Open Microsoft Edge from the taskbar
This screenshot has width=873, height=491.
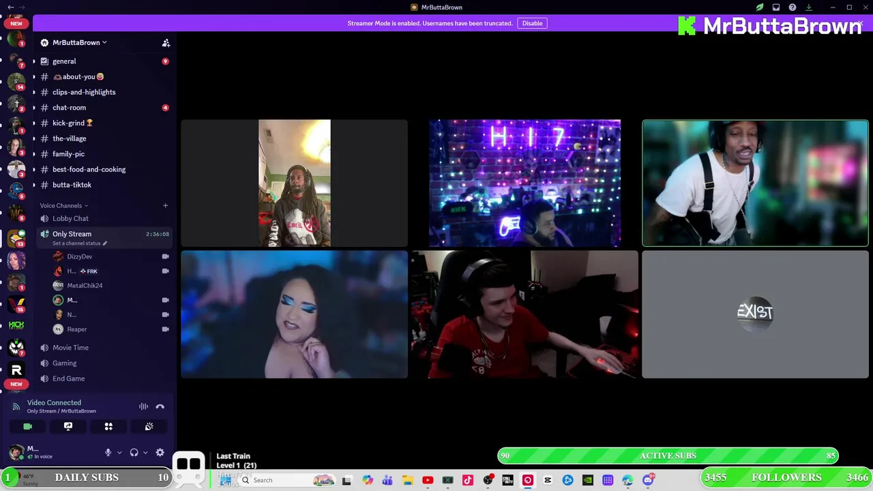coord(627,480)
